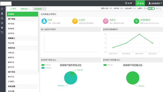Viewport: 163px width, 92px height.
Task: Click the 2021-04-21 peak data point
Action: (139, 34)
